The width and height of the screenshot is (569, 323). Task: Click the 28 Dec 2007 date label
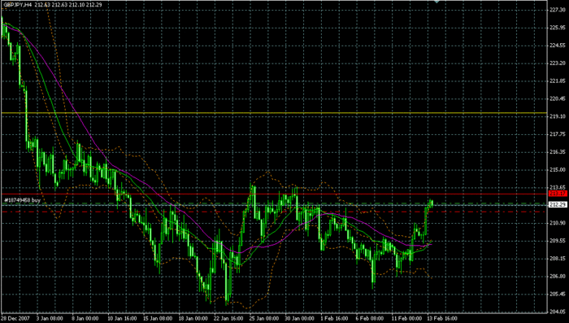[15, 319]
